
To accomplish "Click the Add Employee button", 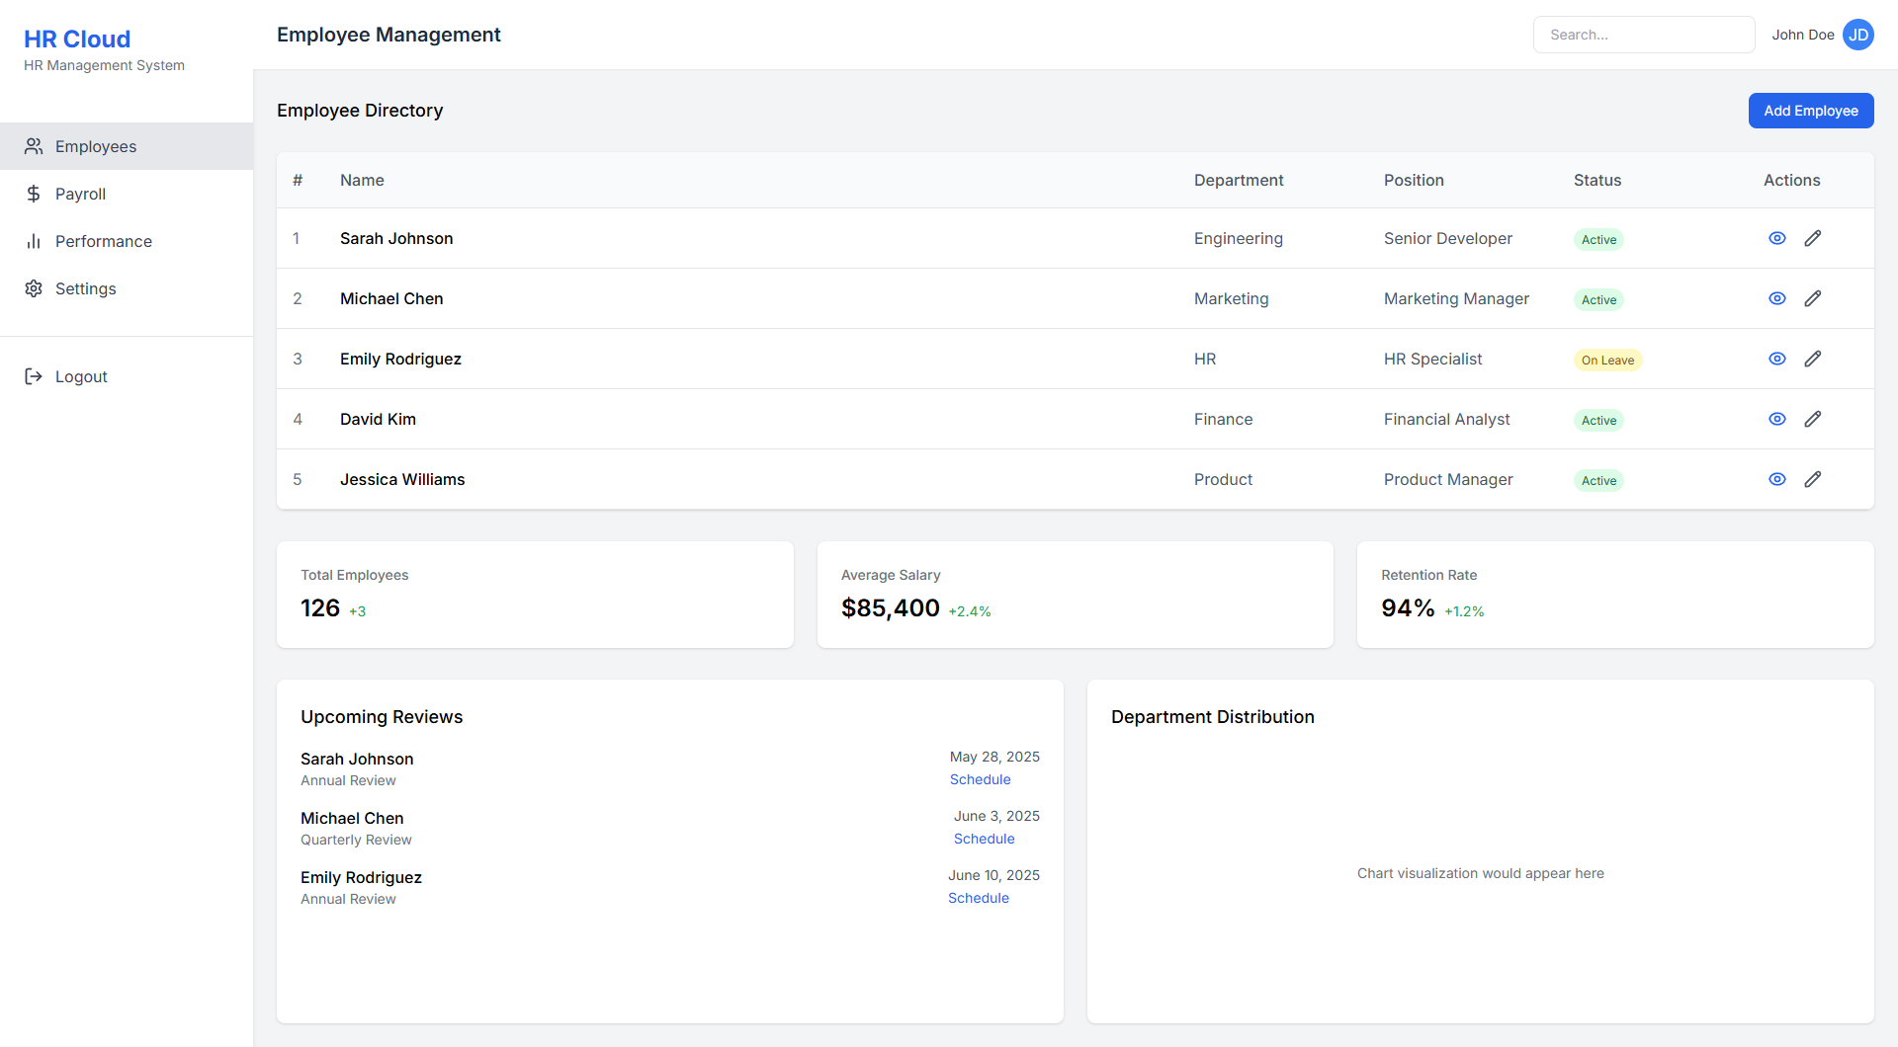I will [x=1811, y=111].
